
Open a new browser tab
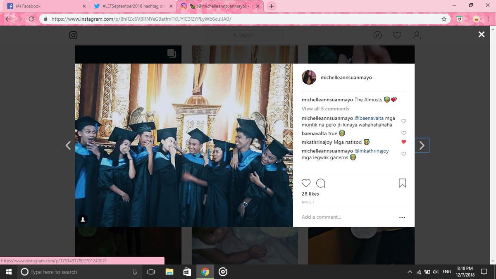[x=272, y=6]
